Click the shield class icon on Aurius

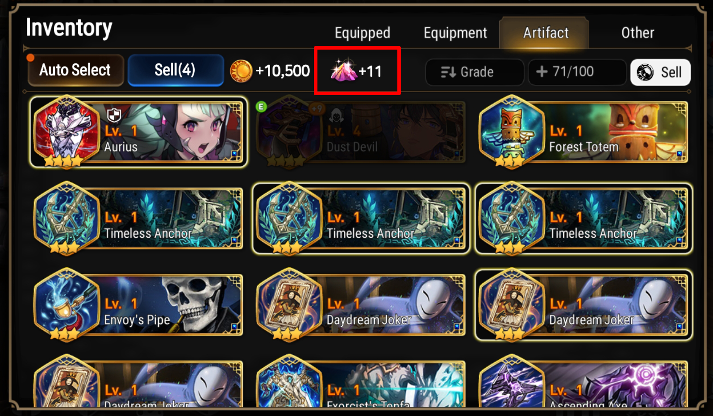pyautogui.click(x=114, y=115)
